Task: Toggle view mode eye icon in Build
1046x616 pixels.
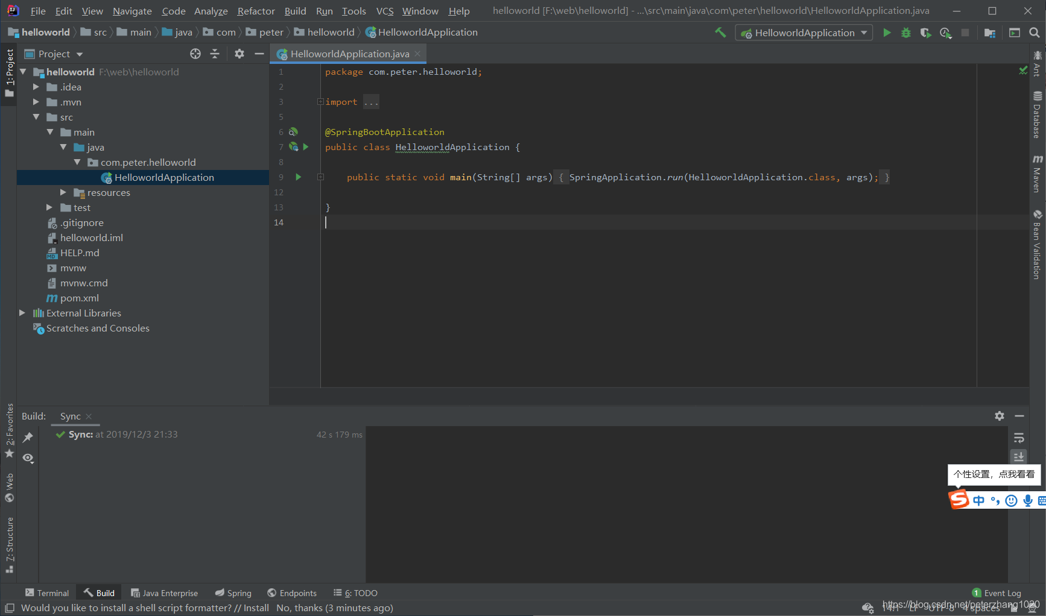Action: (28, 458)
